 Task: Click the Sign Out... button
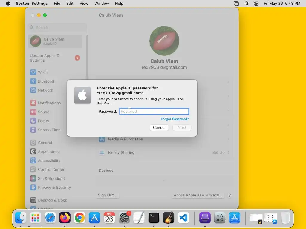107,195
